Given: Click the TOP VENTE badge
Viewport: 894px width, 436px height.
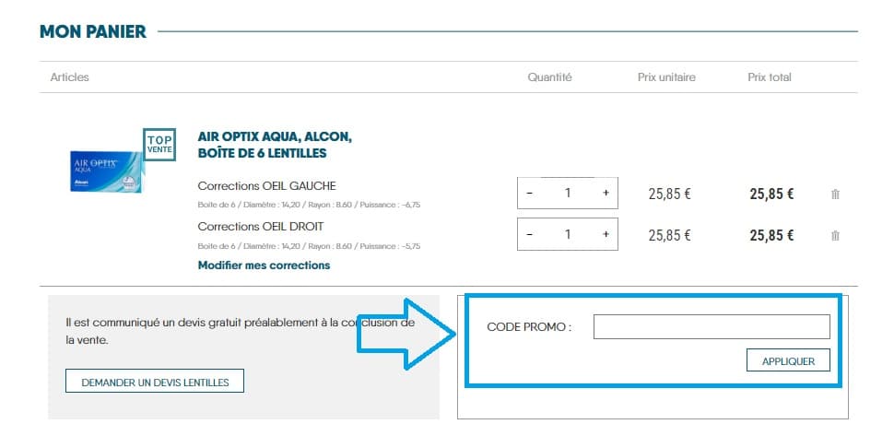Looking at the screenshot, I should click(159, 143).
